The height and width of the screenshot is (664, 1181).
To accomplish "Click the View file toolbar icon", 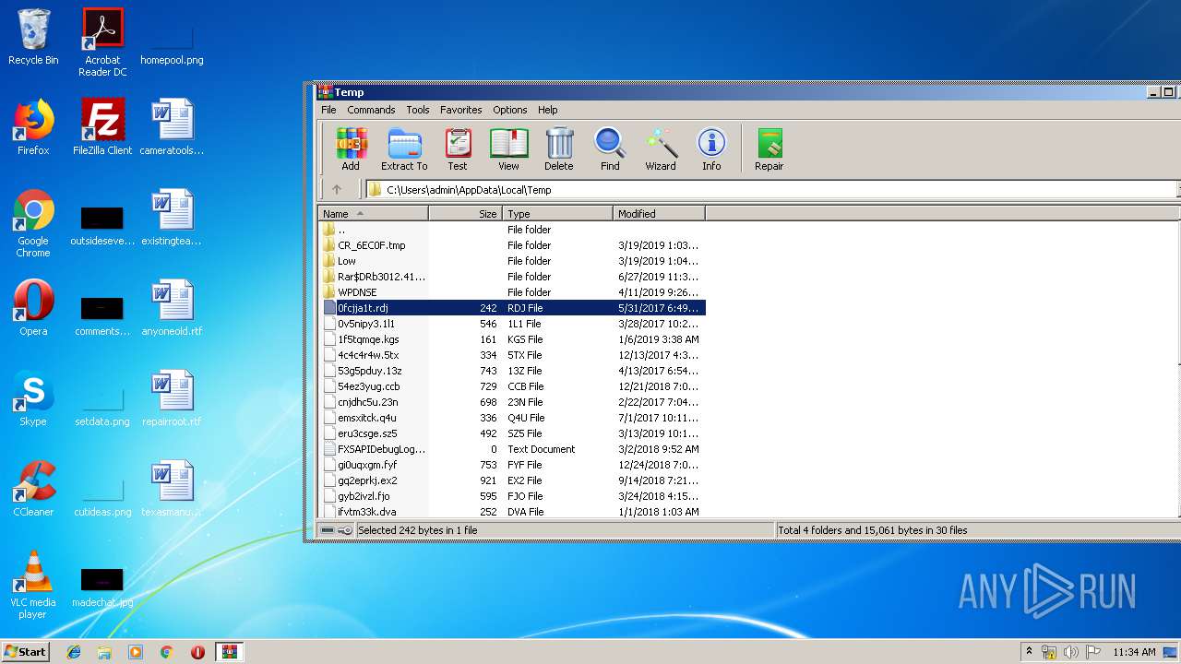I will pyautogui.click(x=508, y=149).
